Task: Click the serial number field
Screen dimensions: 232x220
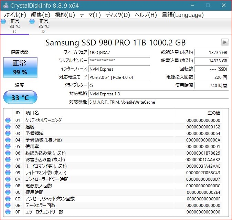Action: tap(119, 61)
